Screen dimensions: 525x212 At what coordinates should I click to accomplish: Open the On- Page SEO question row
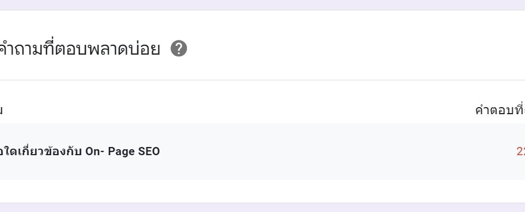pyautogui.click(x=262, y=151)
